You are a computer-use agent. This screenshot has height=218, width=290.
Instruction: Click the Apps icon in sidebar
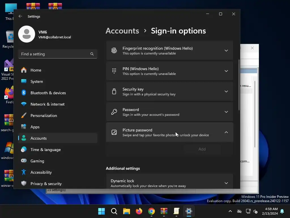click(x=24, y=127)
